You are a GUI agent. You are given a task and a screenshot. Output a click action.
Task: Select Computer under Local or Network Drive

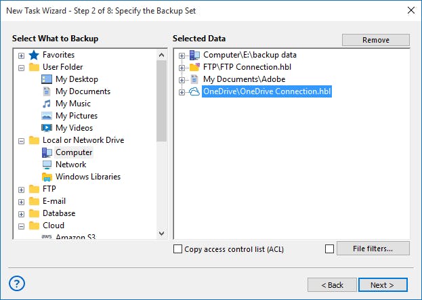pos(74,152)
